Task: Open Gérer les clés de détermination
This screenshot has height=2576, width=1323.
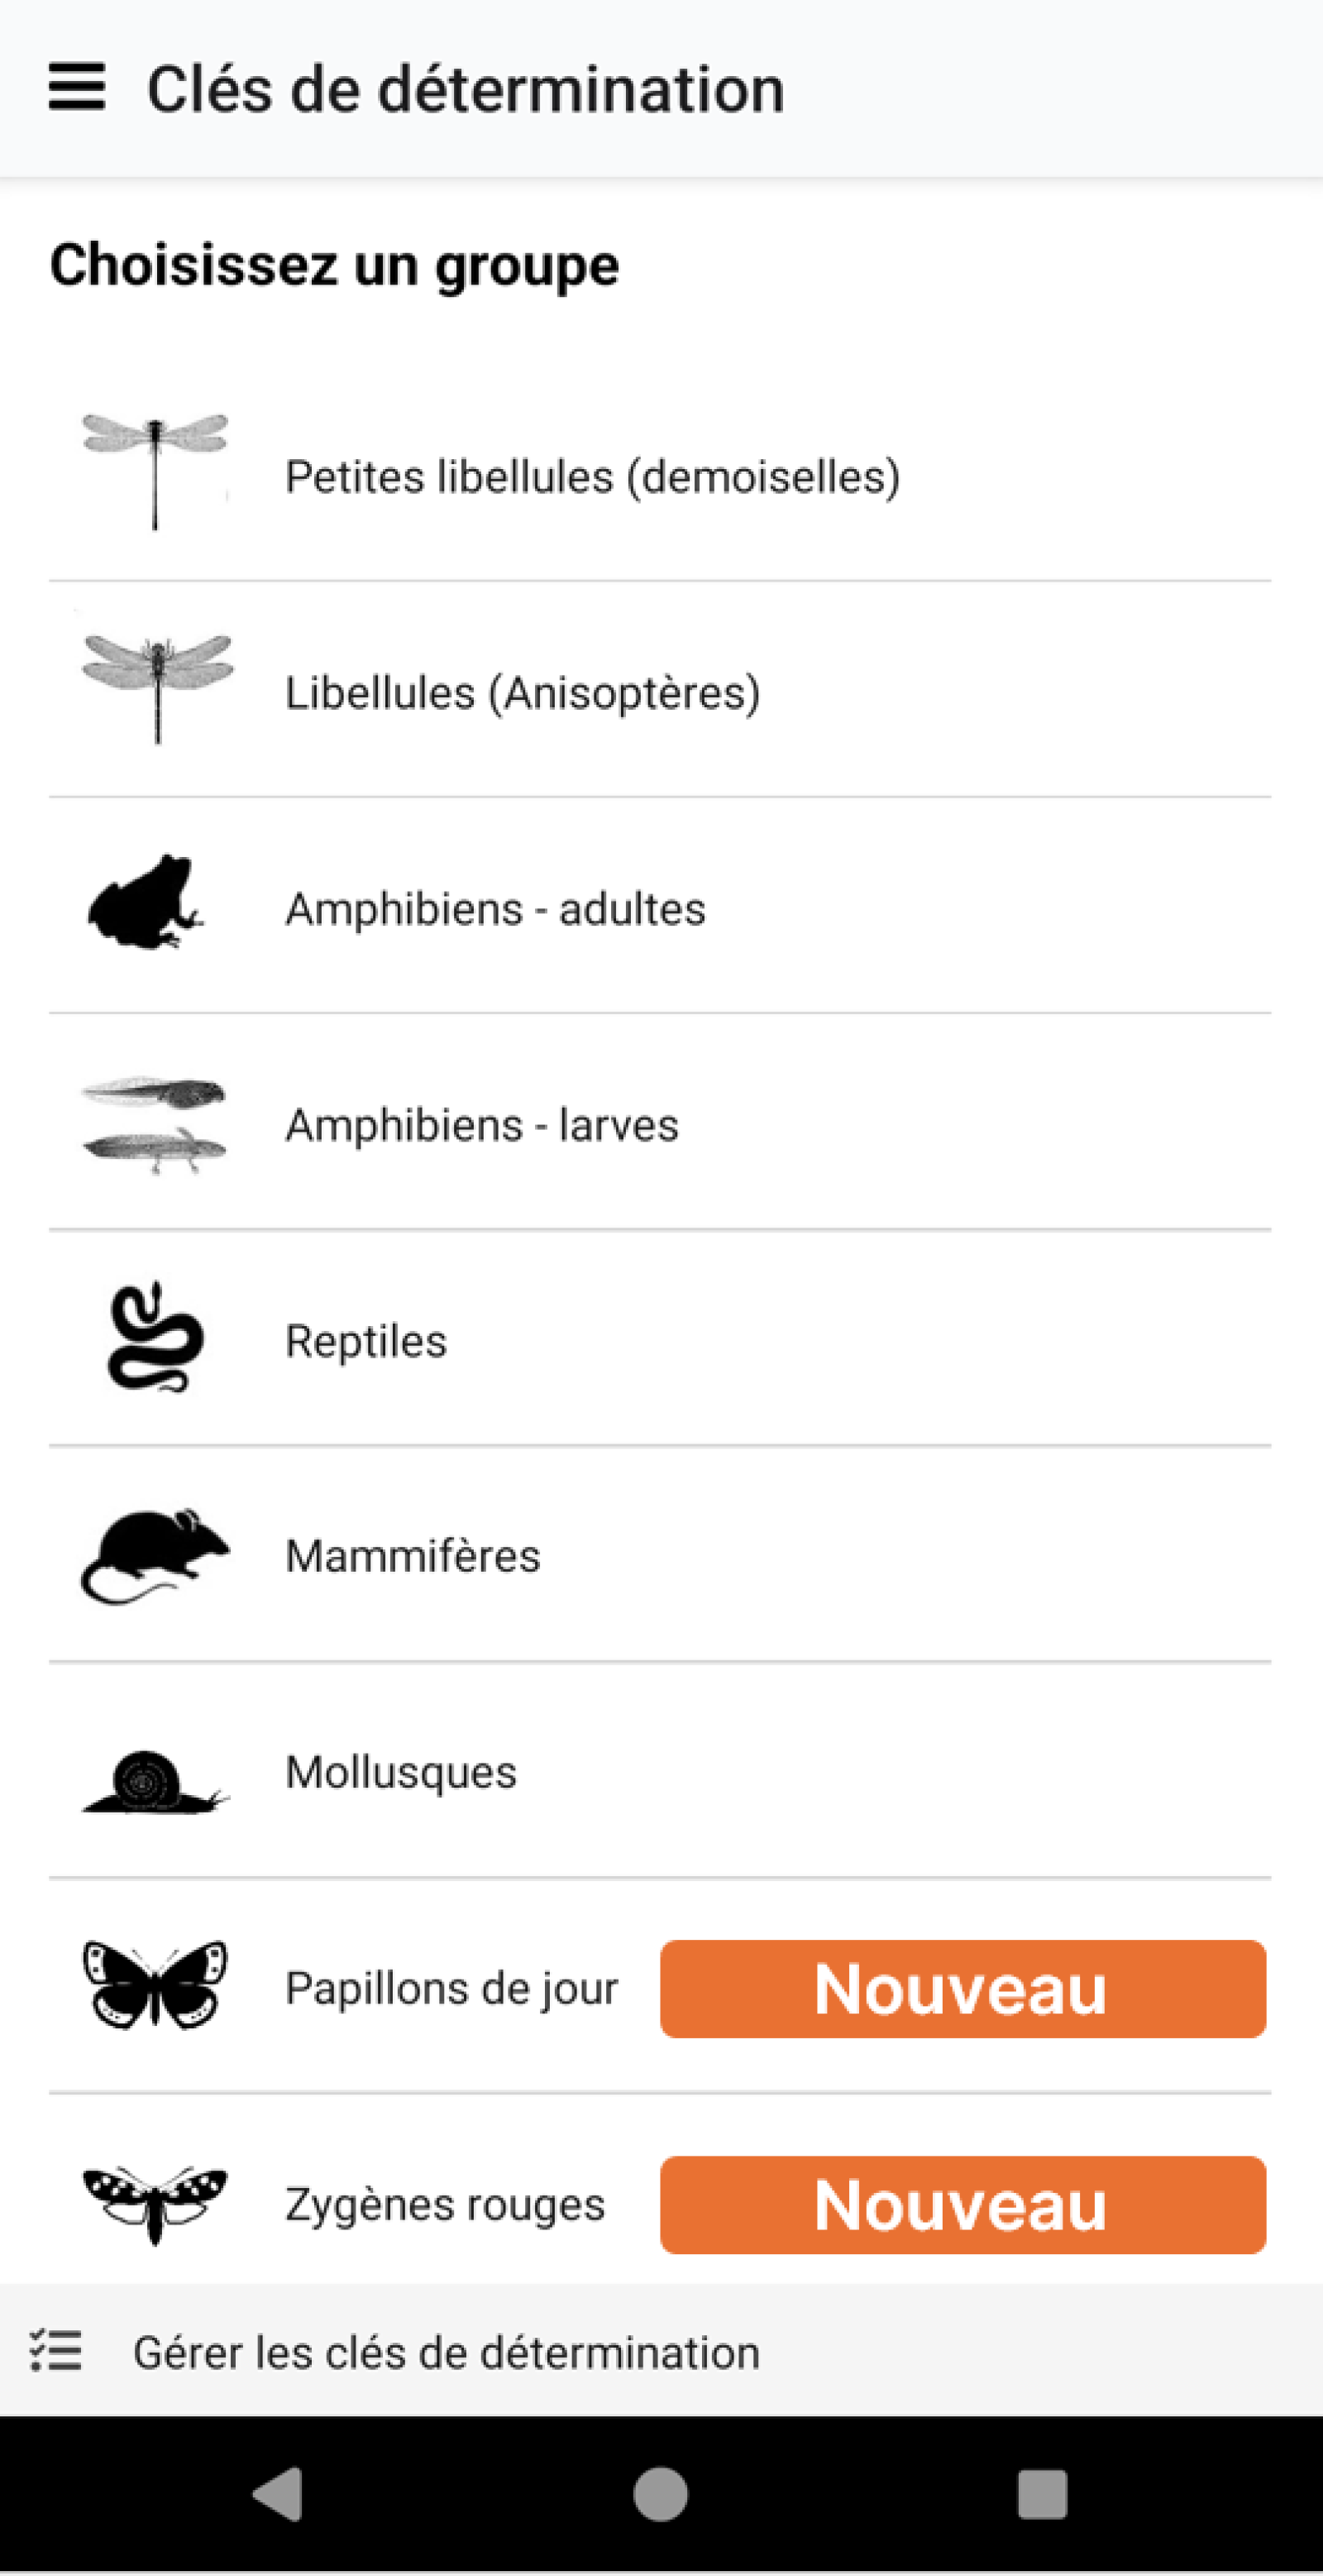Action: (446, 2352)
